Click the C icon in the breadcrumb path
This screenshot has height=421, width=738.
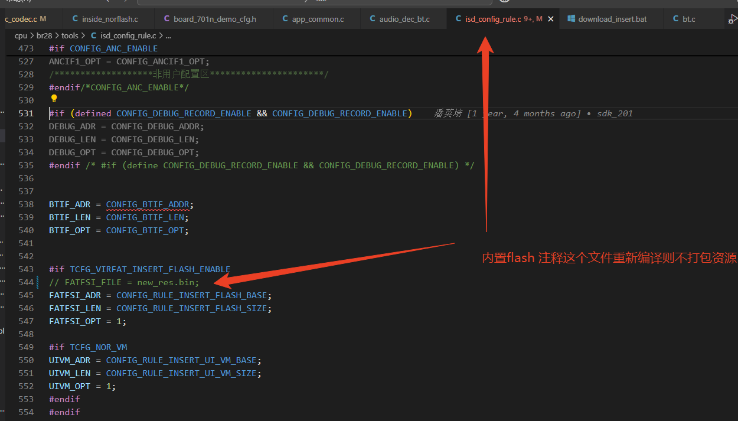click(94, 35)
